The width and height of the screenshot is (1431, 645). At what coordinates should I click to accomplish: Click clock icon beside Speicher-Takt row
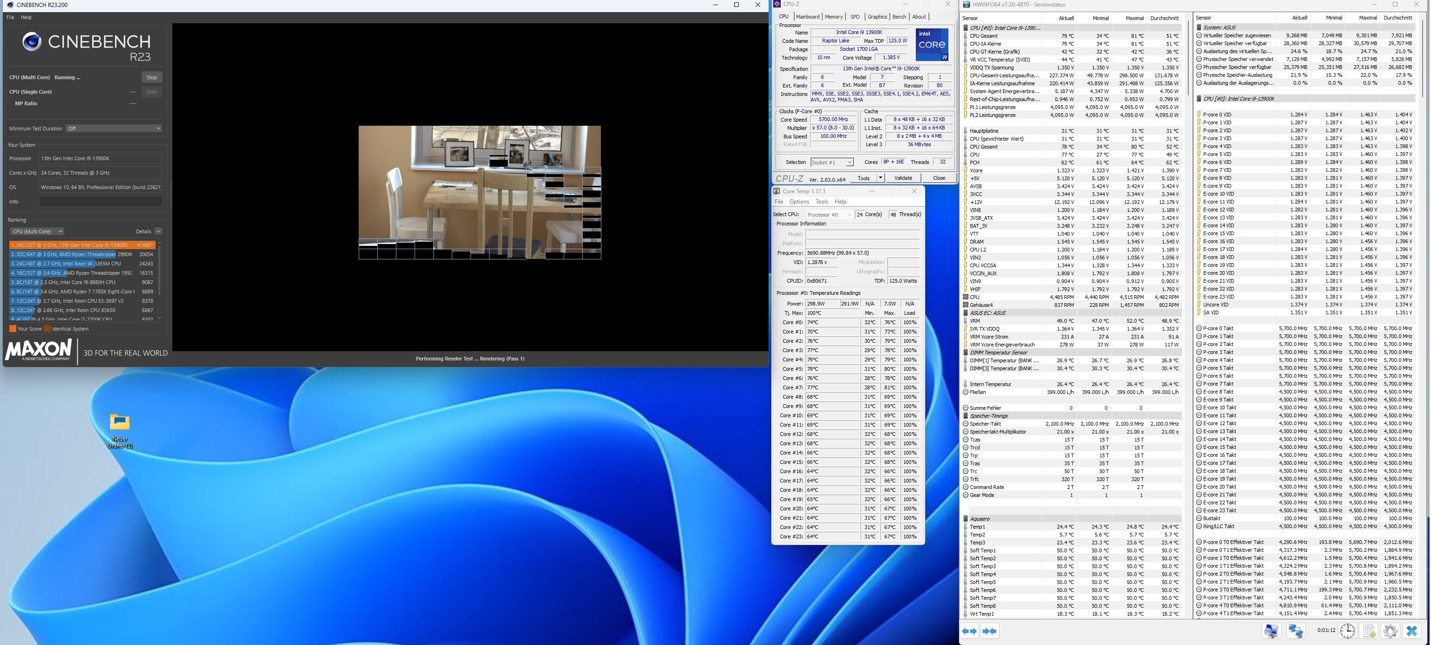966,424
